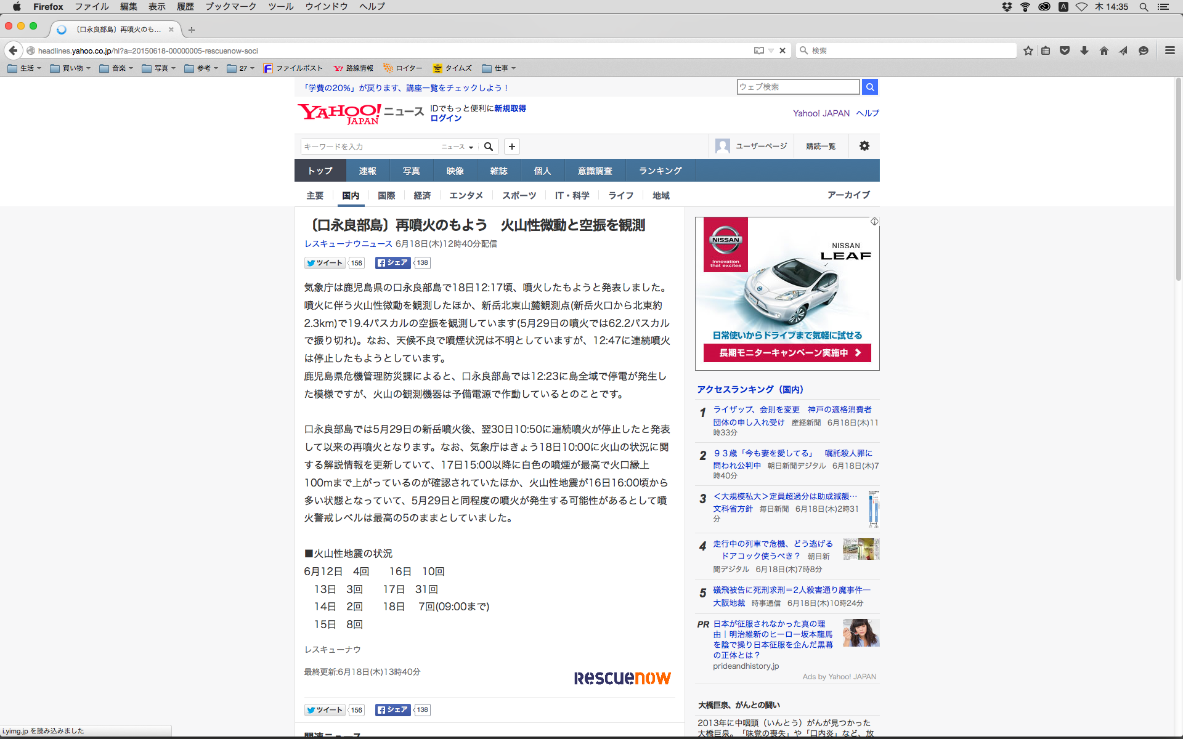Click the plus button beside keyword search

[511, 147]
